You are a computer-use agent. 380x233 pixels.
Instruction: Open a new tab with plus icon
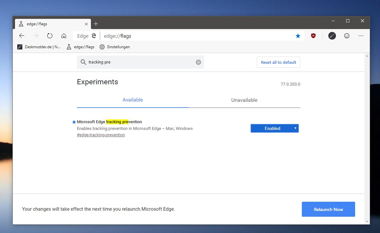coord(96,24)
